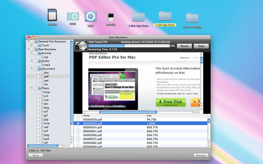Click the xls file type icon
Viewport: 263px width, 164px height.
pos(42,84)
